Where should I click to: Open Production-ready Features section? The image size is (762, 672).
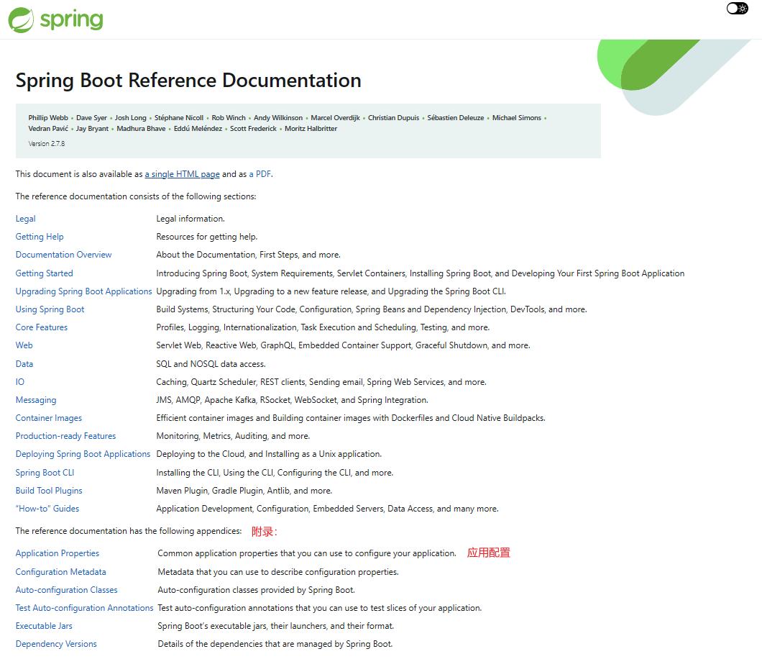(x=65, y=436)
